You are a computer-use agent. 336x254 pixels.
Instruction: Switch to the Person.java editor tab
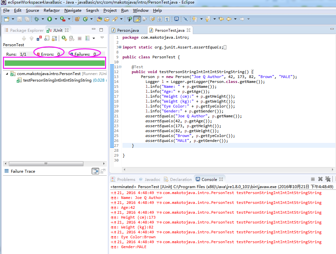click(x=128, y=30)
